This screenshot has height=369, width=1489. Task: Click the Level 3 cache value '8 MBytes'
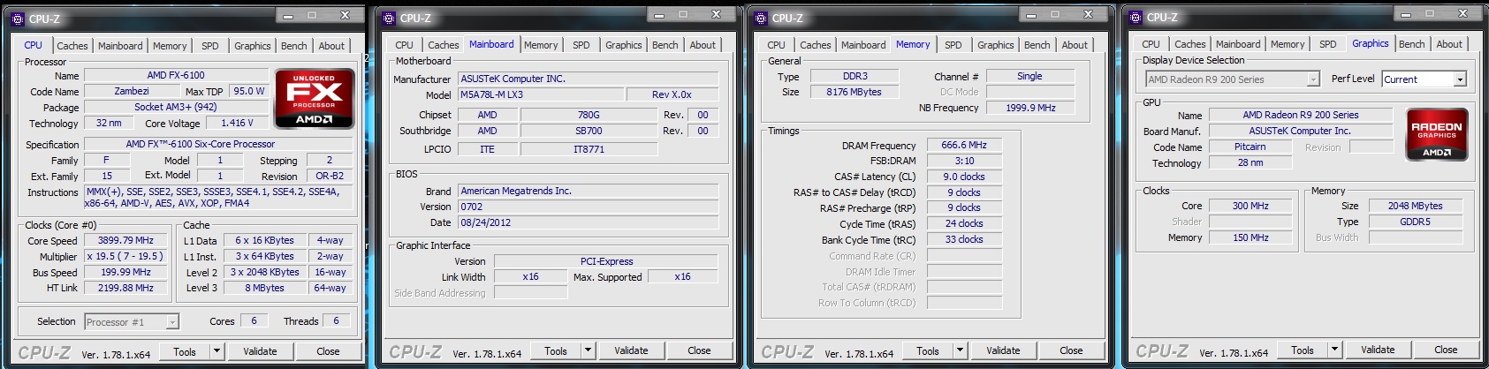tap(265, 288)
